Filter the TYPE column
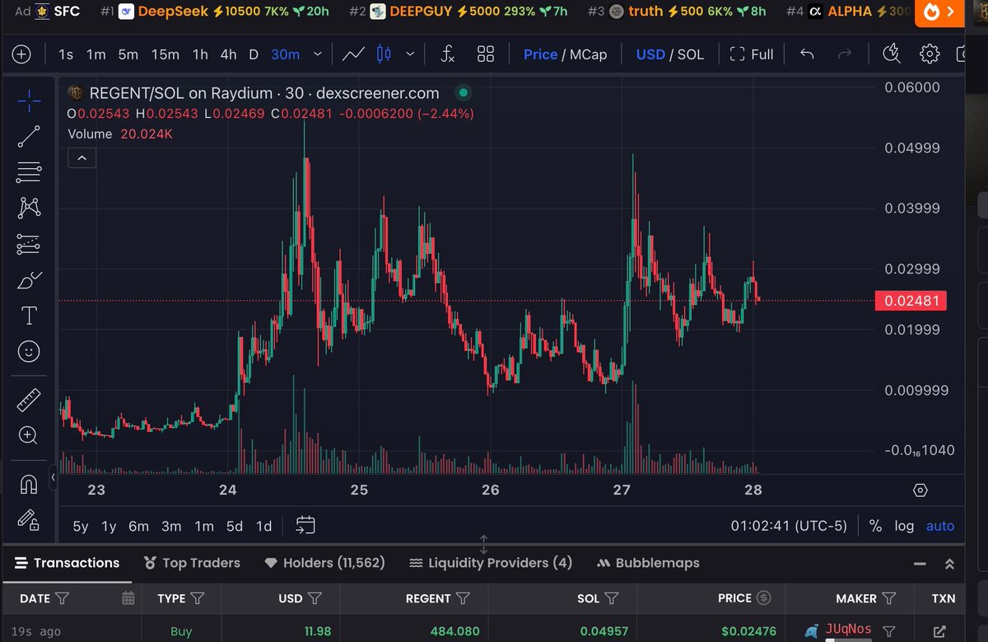The height and width of the screenshot is (642, 988). [198, 598]
